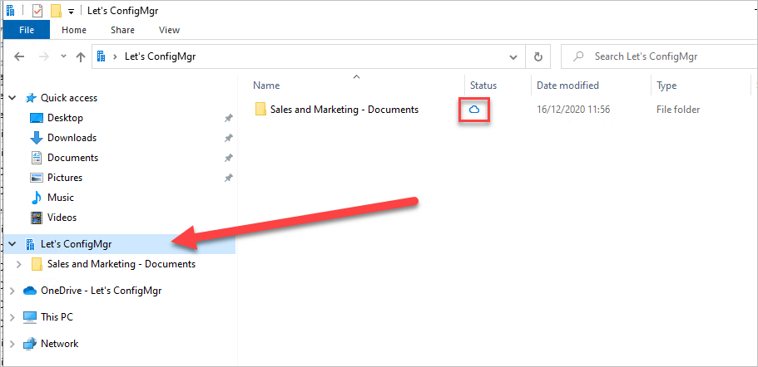Expand the Network tree node
758x367 pixels.
tap(12, 344)
